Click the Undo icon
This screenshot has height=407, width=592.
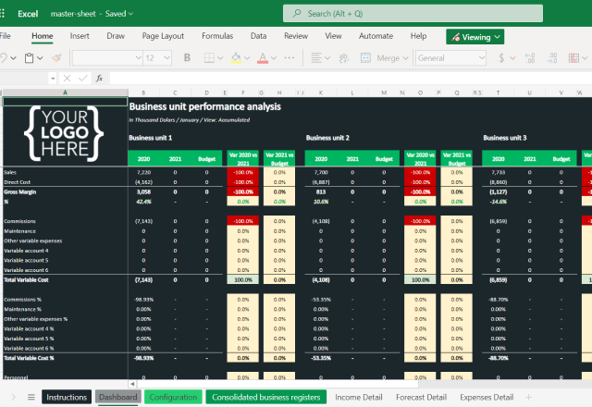(x=3, y=57)
